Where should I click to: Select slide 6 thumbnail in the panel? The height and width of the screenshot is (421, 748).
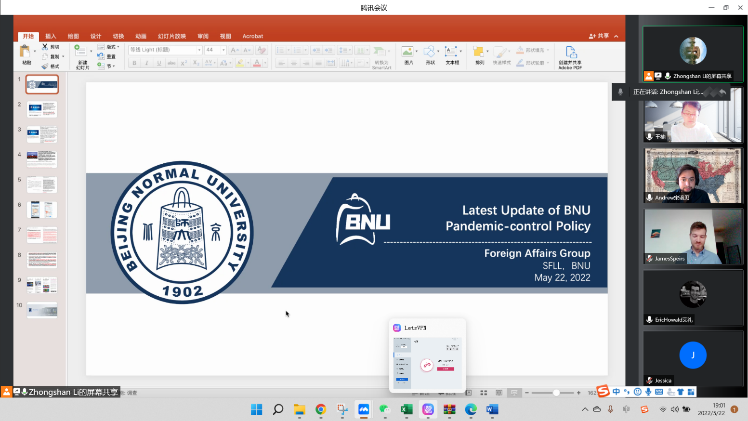[42, 210]
